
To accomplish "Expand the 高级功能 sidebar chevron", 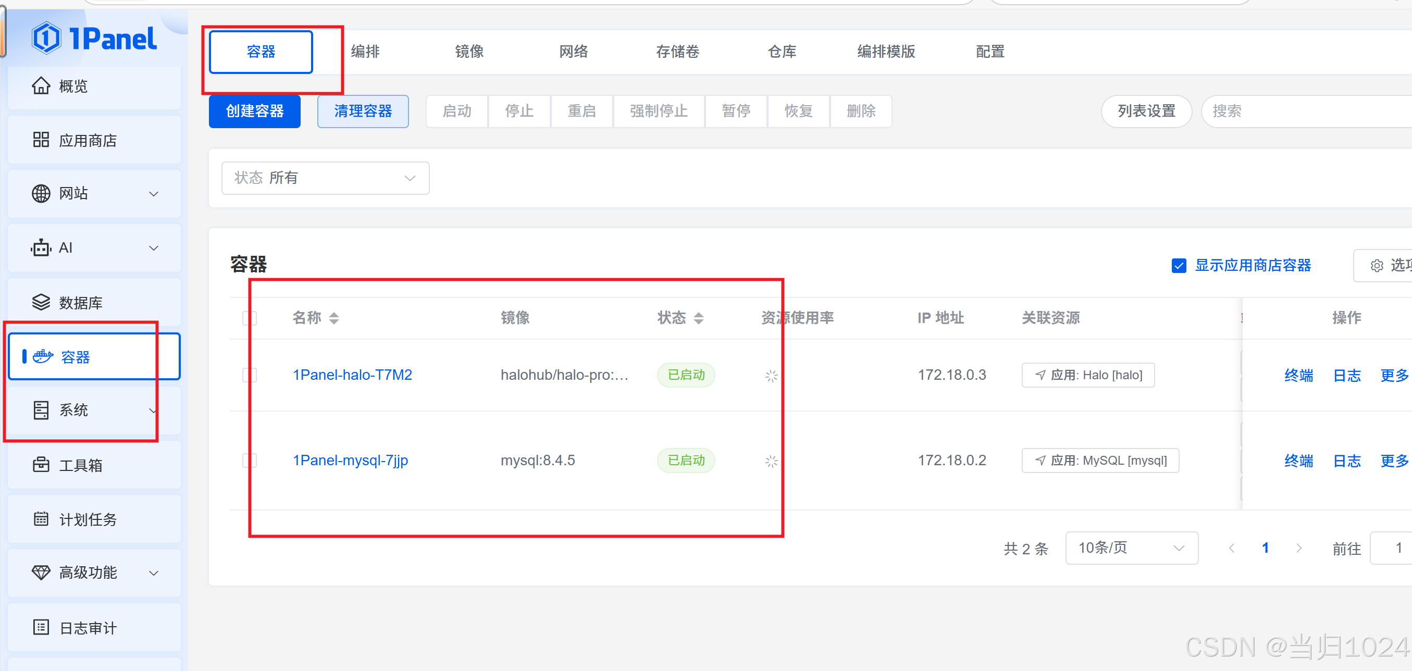I will (x=154, y=573).
